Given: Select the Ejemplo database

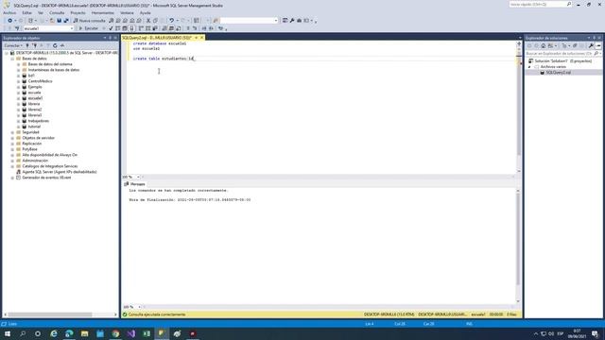Looking at the screenshot, I should click(x=35, y=87).
